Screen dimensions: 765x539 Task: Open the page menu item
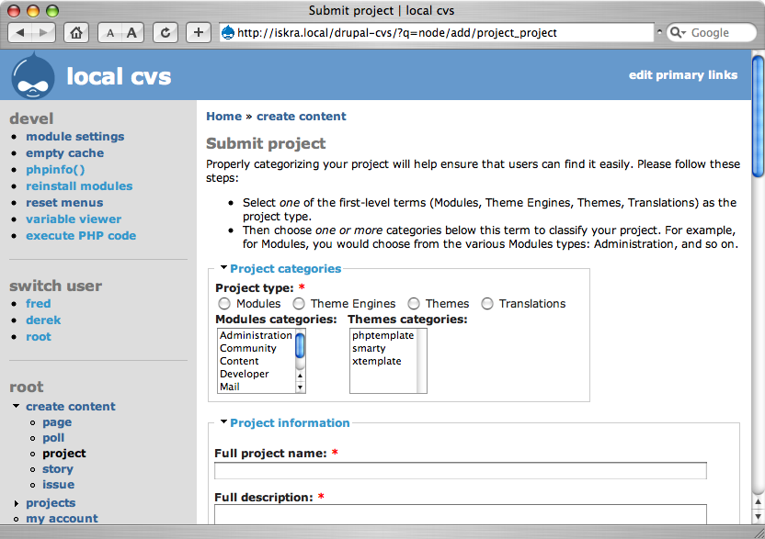click(x=57, y=422)
